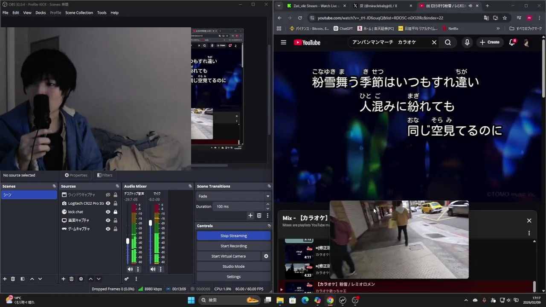Open Audio Mixer options menu below meters
This screenshot has height=307, width=546.
point(136,279)
